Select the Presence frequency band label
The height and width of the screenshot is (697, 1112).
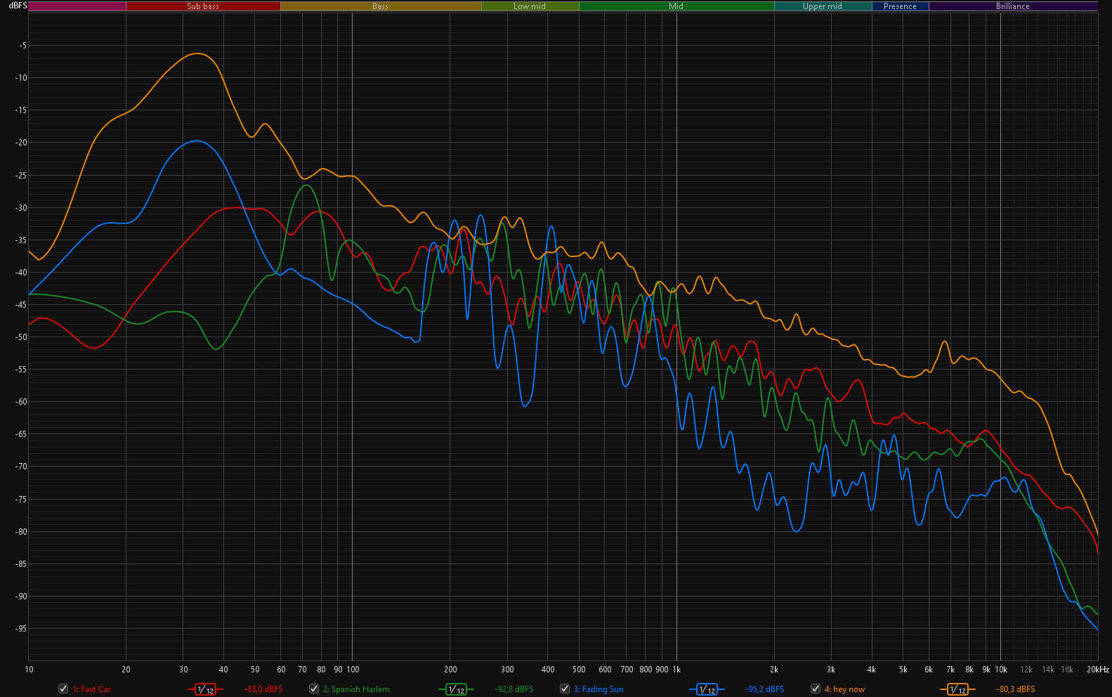pyautogui.click(x=900, y=6)
